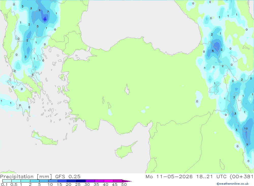Image resolution: width=254 pixels, height=186 pixels.
Task: Click the '9' precipitation value on the map
Action: [x=39, y=10]
